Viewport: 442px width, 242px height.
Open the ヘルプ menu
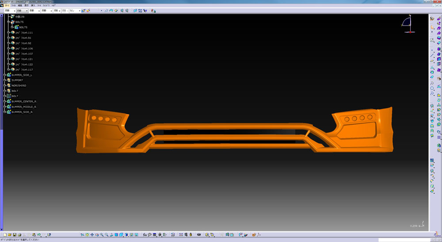(x=53, y=5)
